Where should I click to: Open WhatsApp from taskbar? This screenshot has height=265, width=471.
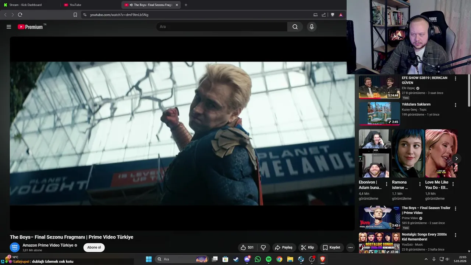point(258,259)
